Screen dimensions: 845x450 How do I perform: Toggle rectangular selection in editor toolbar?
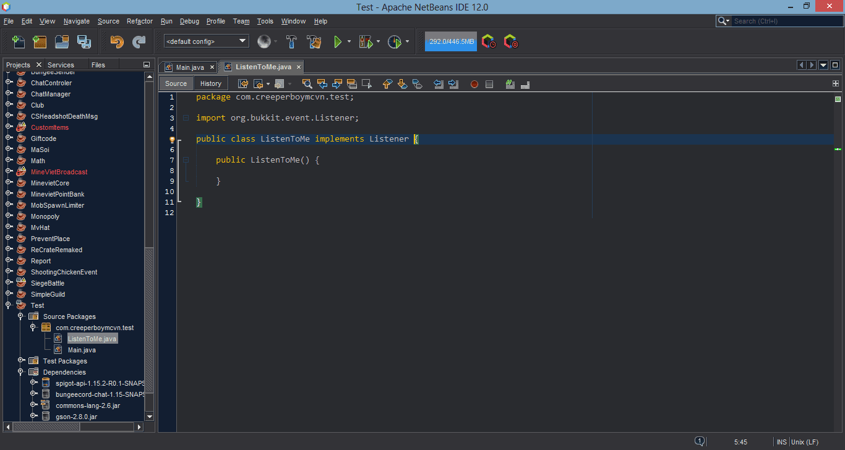pos(367,84)
